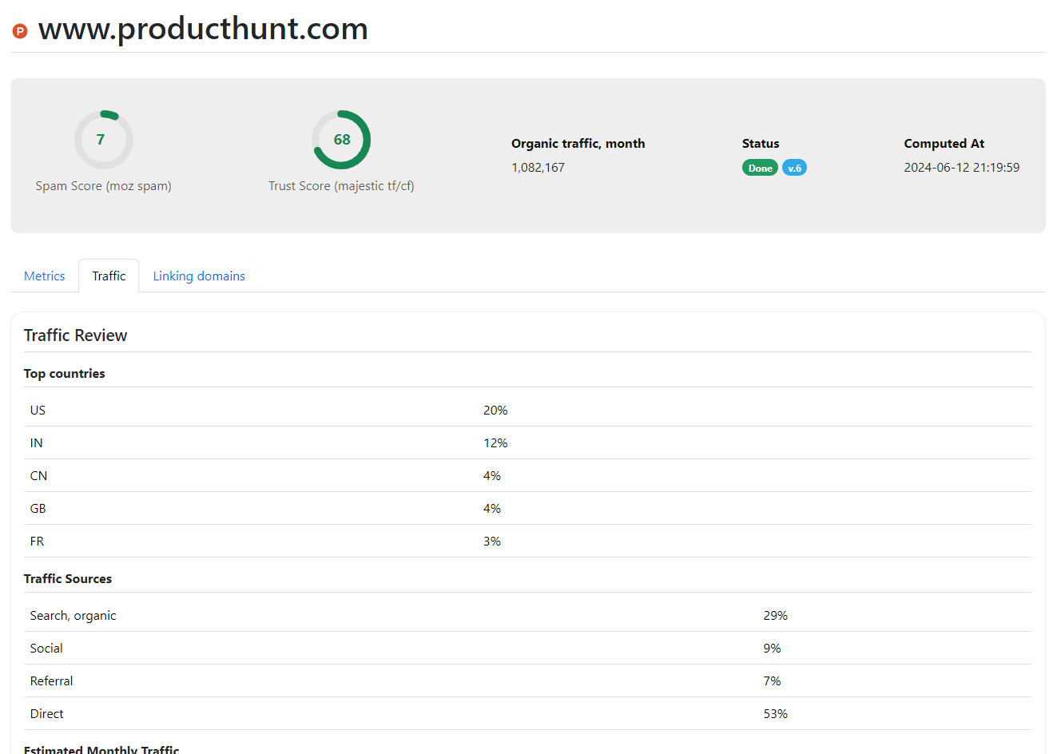Screen dimensions: 1057x754
Task: Click the blue v.6 version badge
Action: click(794, 168)
